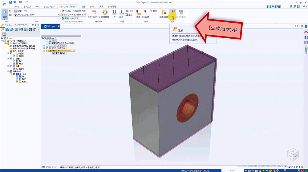Add a 変位 displacement constraint
Viewport: 308px width, 172px height.
click(153, 11)
